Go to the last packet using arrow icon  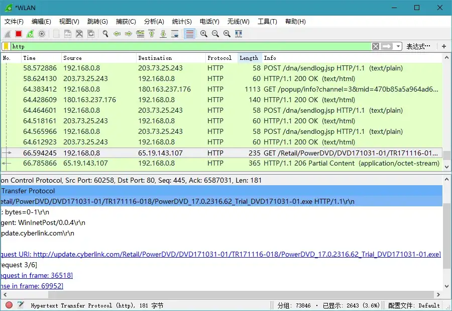[163, 34]
